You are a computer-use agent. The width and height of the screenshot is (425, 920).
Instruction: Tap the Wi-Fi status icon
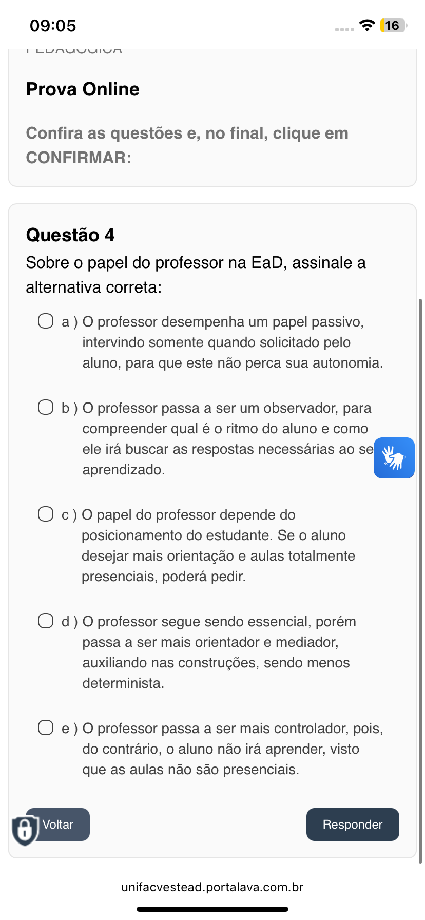(x=367, y=25)
